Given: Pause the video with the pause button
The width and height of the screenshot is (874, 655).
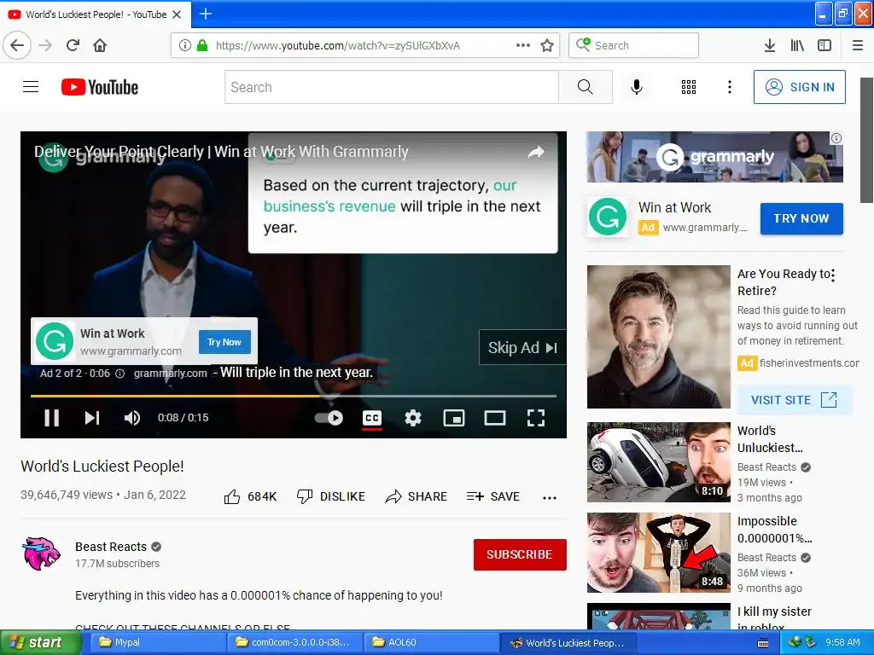Looking at the screenshot, I should 52,418.
